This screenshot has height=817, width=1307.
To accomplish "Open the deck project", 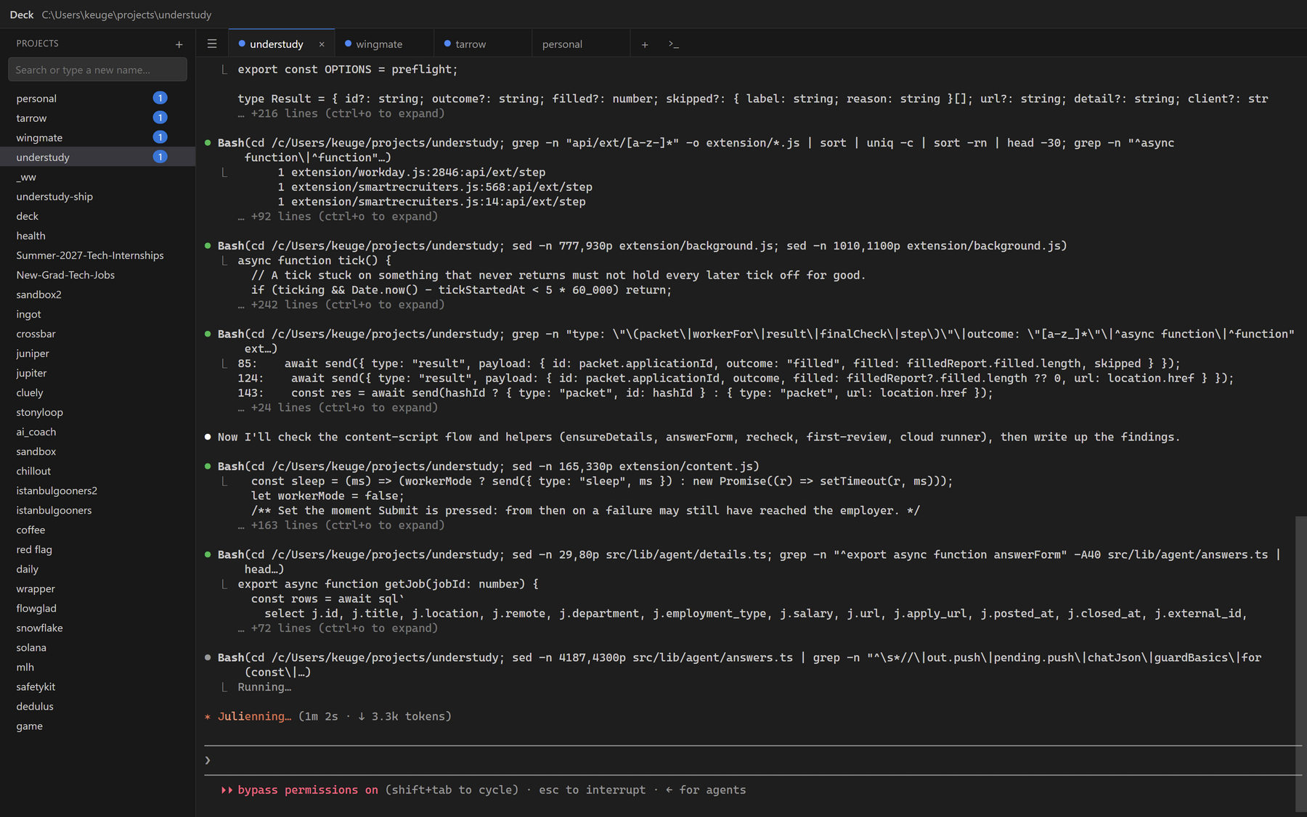I will coord(97,215).
